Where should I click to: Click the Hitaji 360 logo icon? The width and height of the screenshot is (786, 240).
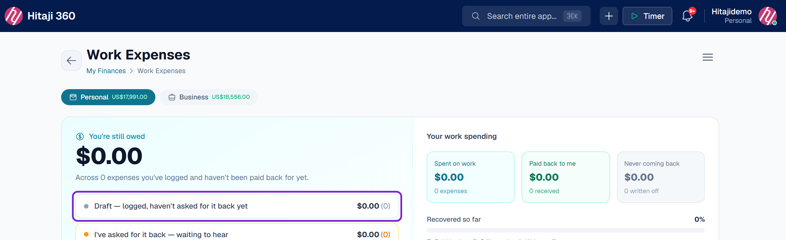tap(14, 16)
